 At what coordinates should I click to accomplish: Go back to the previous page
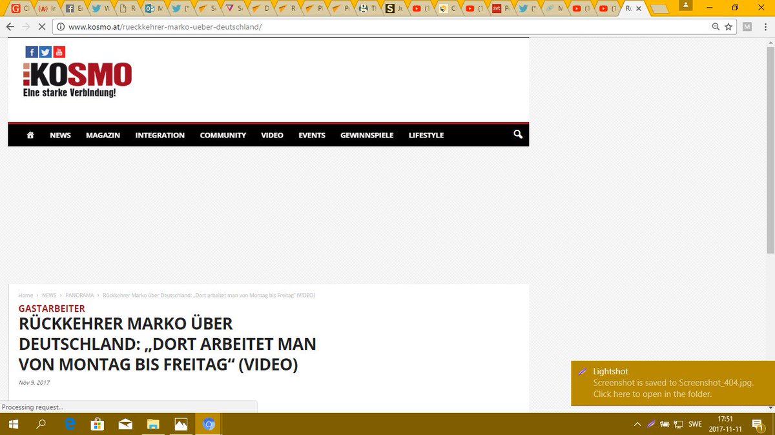point(10,27)
